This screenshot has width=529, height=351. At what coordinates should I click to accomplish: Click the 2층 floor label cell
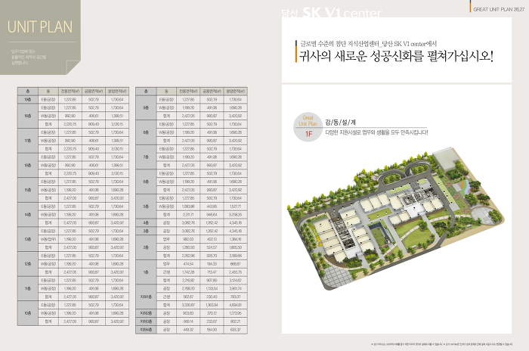pos(146,247)
